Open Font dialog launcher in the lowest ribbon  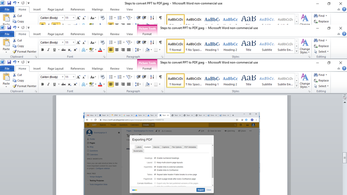tap(104, 91)
